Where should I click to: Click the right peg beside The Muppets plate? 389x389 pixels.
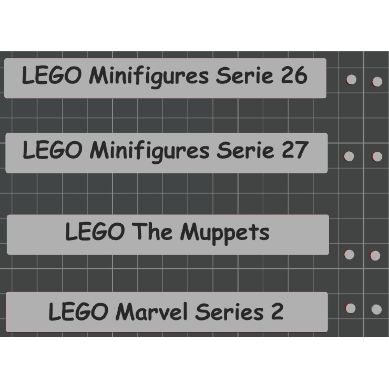pyautogui.click(x=375, y=256)
